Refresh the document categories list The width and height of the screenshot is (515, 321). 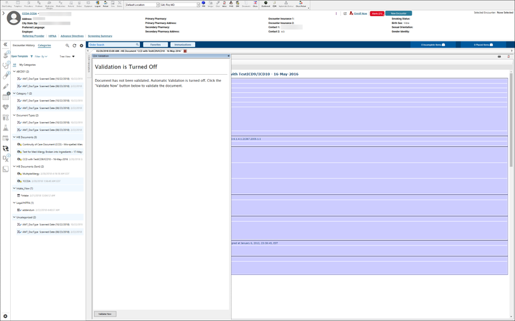75,46
